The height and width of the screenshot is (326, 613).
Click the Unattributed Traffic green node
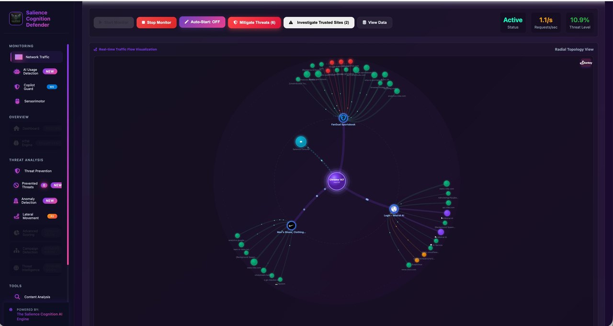coord(298,79)
